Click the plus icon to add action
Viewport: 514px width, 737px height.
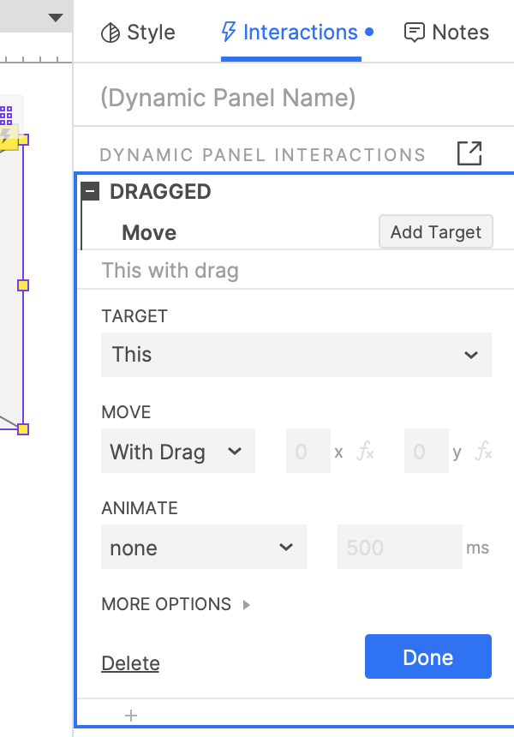(131, 715)
